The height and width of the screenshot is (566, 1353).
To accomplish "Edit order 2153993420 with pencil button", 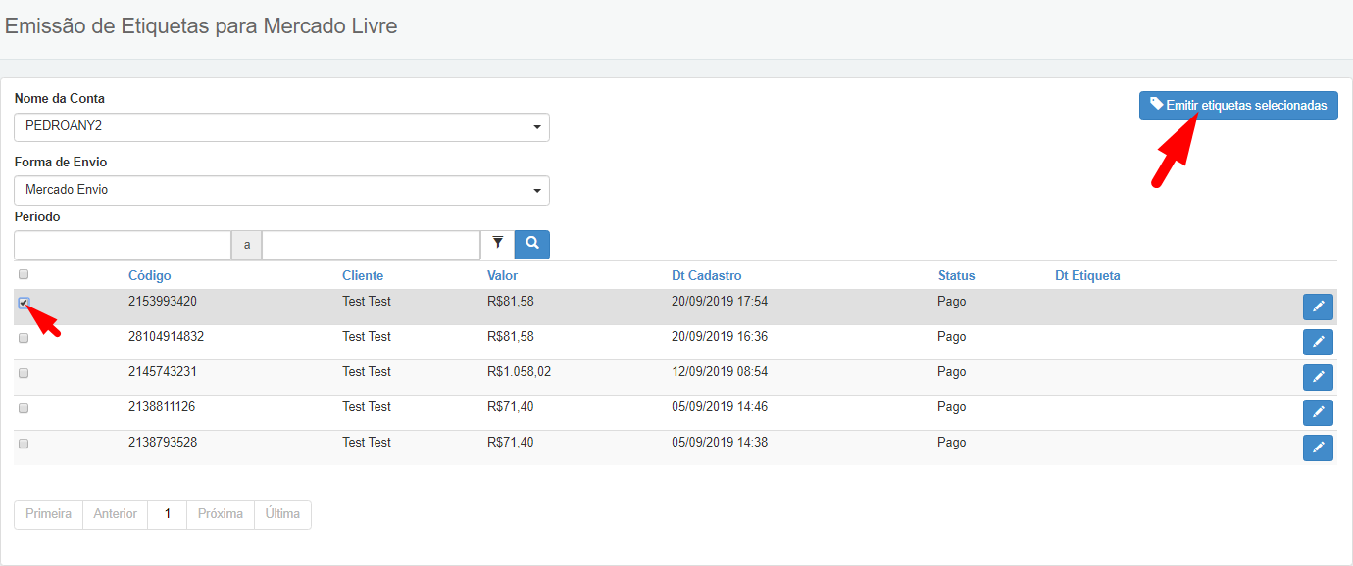I will click(1318, 307).
